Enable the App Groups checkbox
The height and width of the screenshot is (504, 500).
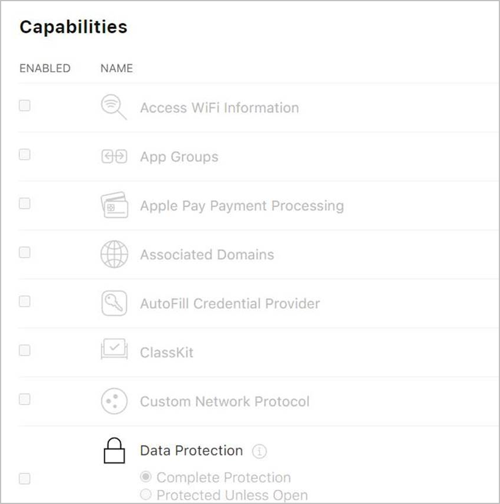pos(25,154)
